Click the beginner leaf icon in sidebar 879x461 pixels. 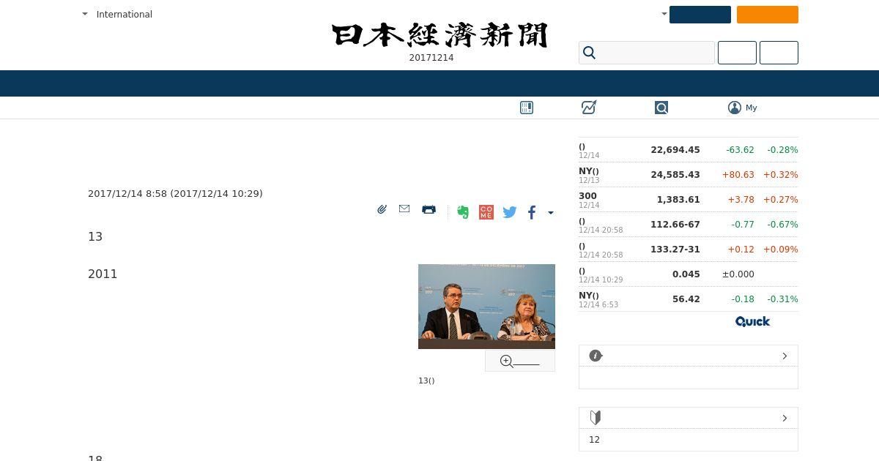596,418
